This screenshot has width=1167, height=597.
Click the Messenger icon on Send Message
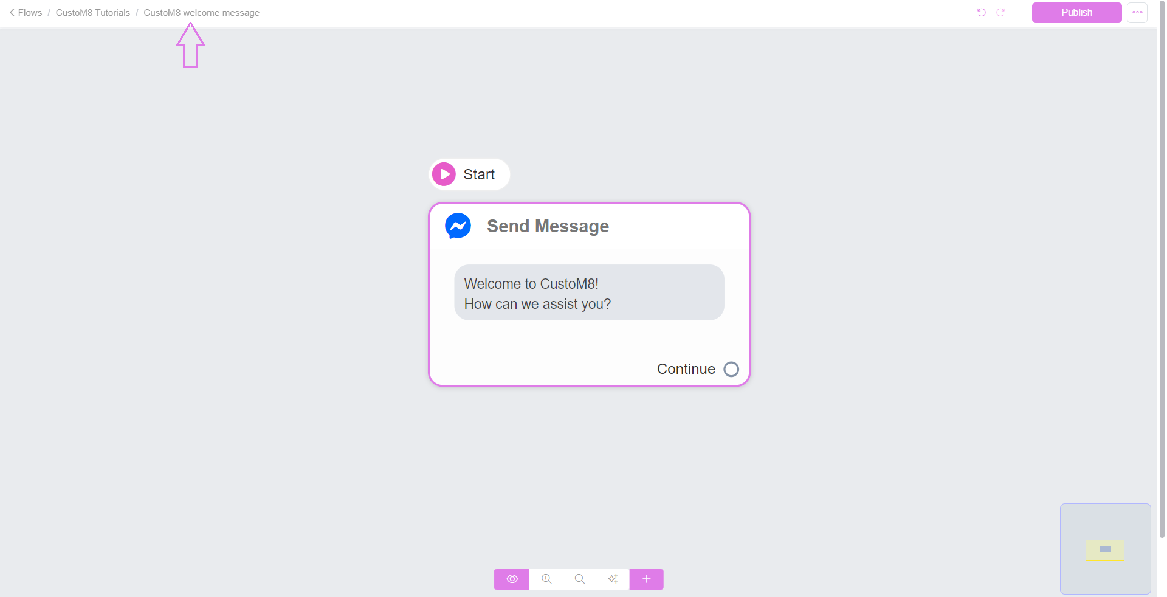458,226
